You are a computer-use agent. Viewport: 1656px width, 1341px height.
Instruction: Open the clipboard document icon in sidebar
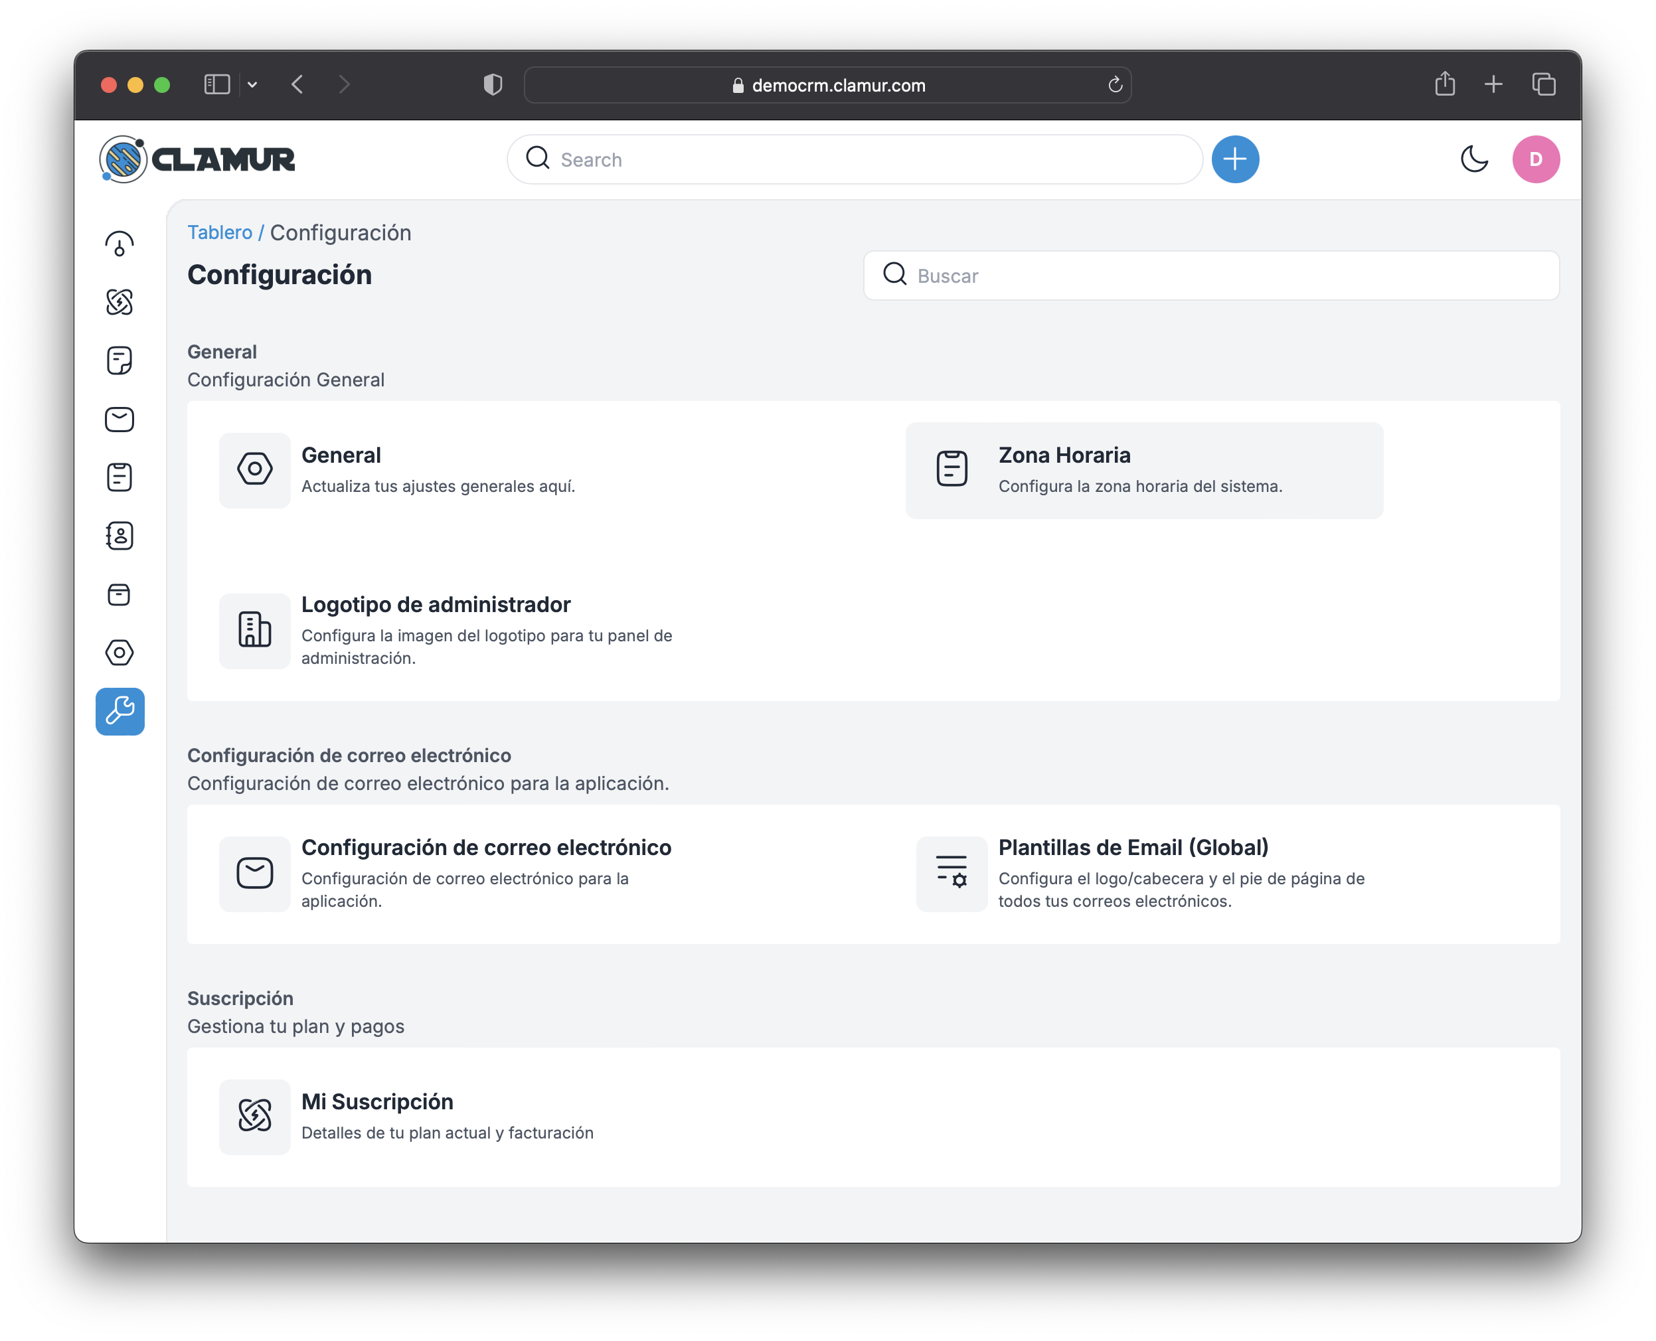click(x=119, y=477)
